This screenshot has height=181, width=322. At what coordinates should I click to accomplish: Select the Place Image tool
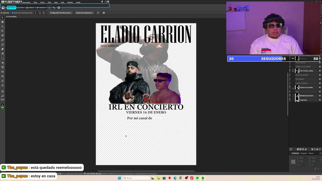3,72
